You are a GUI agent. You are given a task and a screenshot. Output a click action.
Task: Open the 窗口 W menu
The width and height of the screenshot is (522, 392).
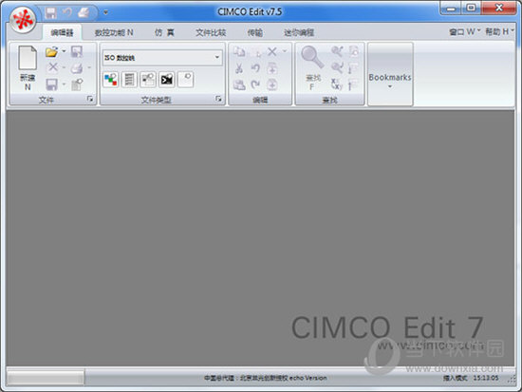464,32
